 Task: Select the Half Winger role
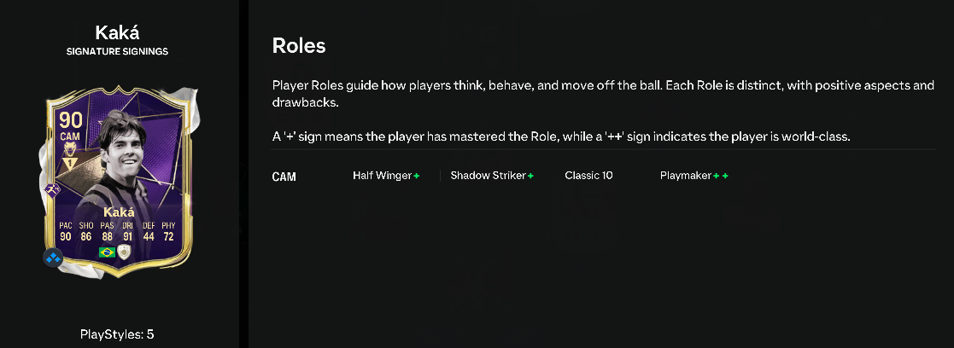pos(382,176)
